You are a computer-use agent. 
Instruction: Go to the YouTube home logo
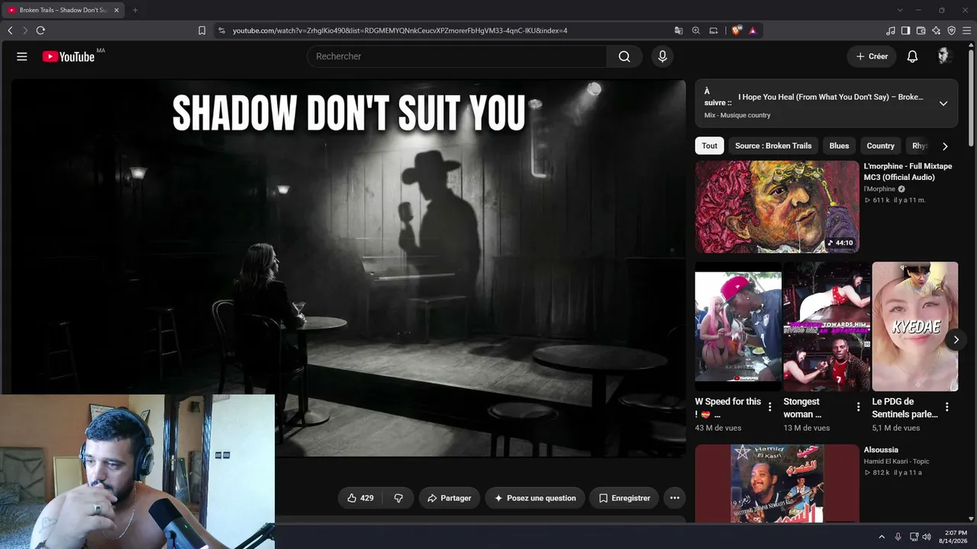69,56
